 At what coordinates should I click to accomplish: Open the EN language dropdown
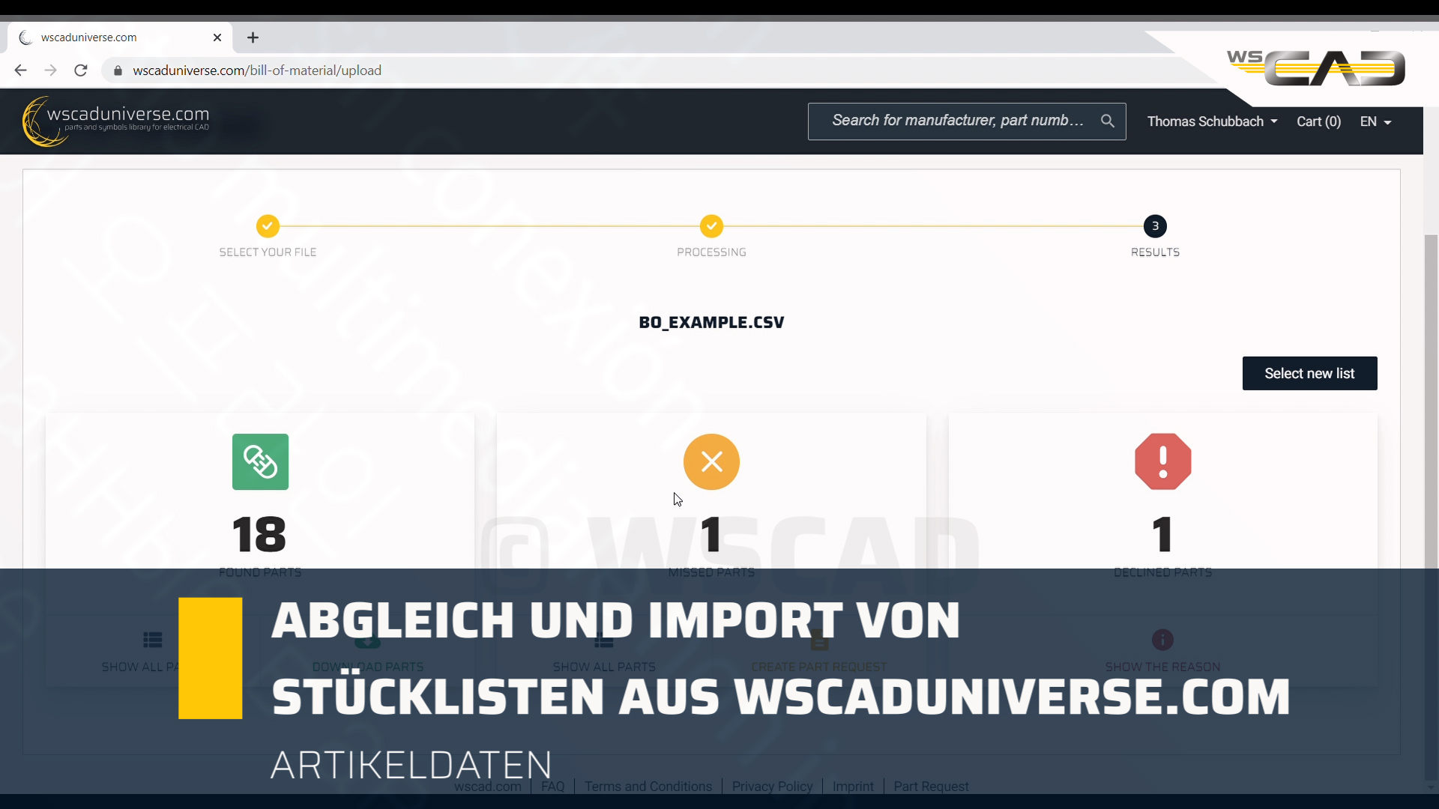(1375, 121)
